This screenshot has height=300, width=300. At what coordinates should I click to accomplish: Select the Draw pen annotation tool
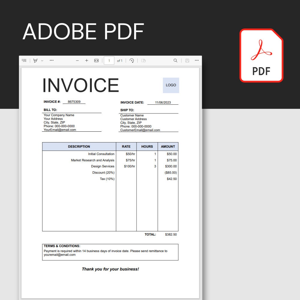[x=35, y=60]
